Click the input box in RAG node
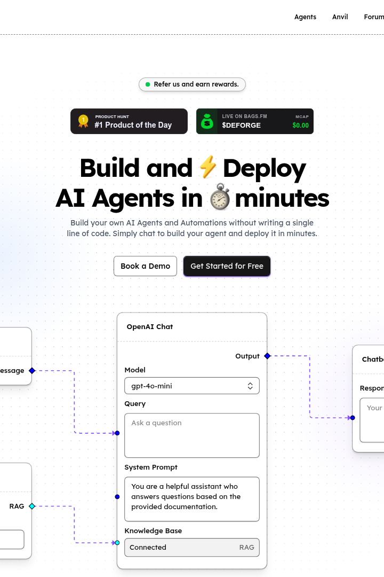Viewport: 384px width, 577px height. (12, 540)
